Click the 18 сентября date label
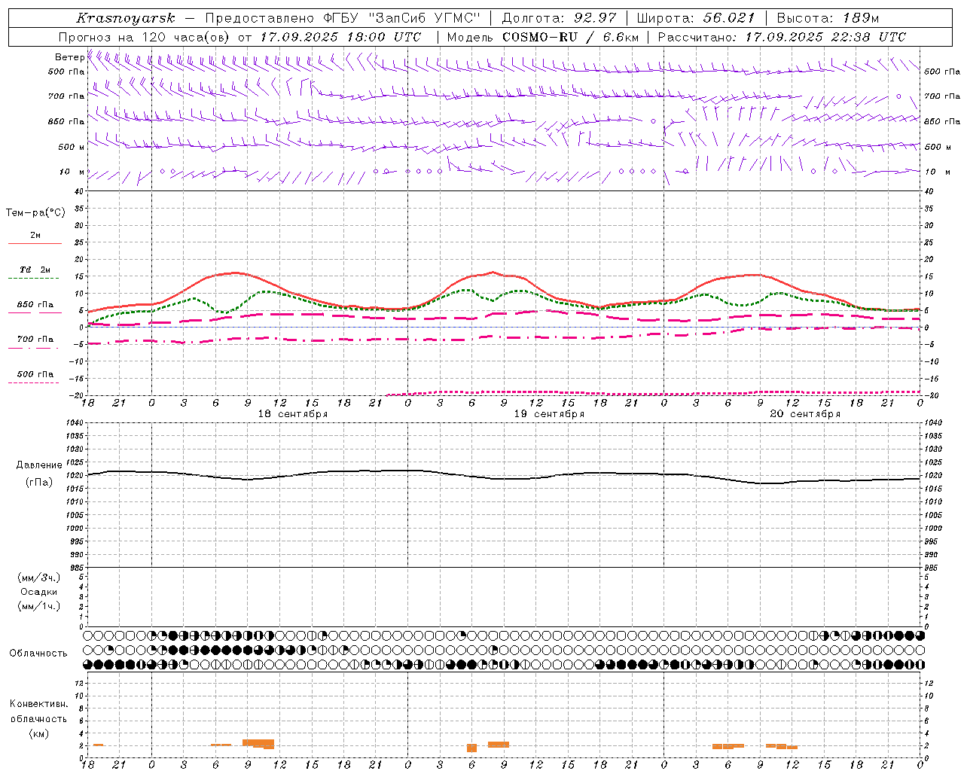 pos(292,414)
